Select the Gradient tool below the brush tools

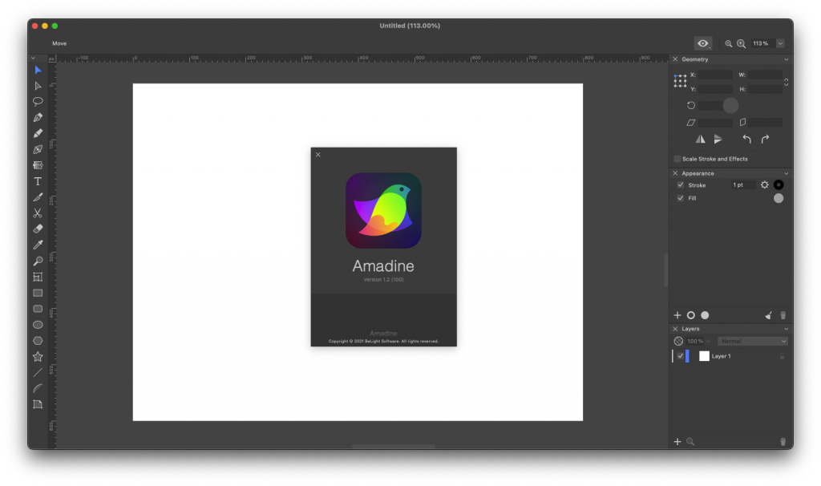pyautogui.click(x=38, y=165)
